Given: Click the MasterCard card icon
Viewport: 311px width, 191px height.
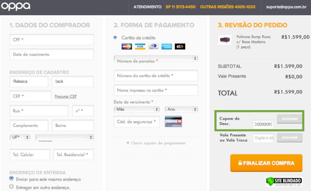Looking at the screenshot, I should click(127, 46).
